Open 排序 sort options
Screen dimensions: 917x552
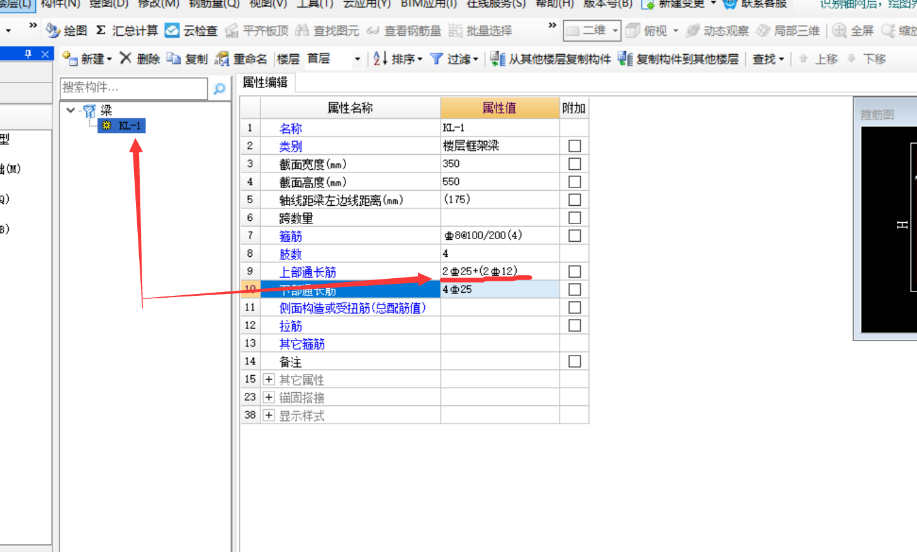point(397,59)
